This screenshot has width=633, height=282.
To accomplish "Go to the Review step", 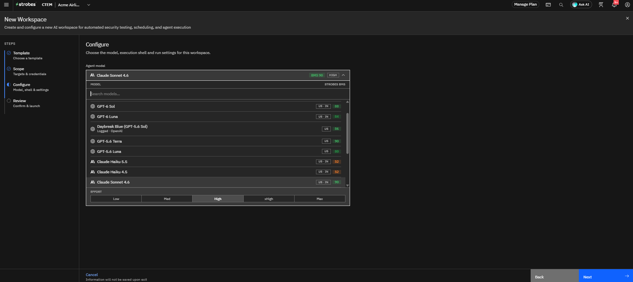I will 26,103.
